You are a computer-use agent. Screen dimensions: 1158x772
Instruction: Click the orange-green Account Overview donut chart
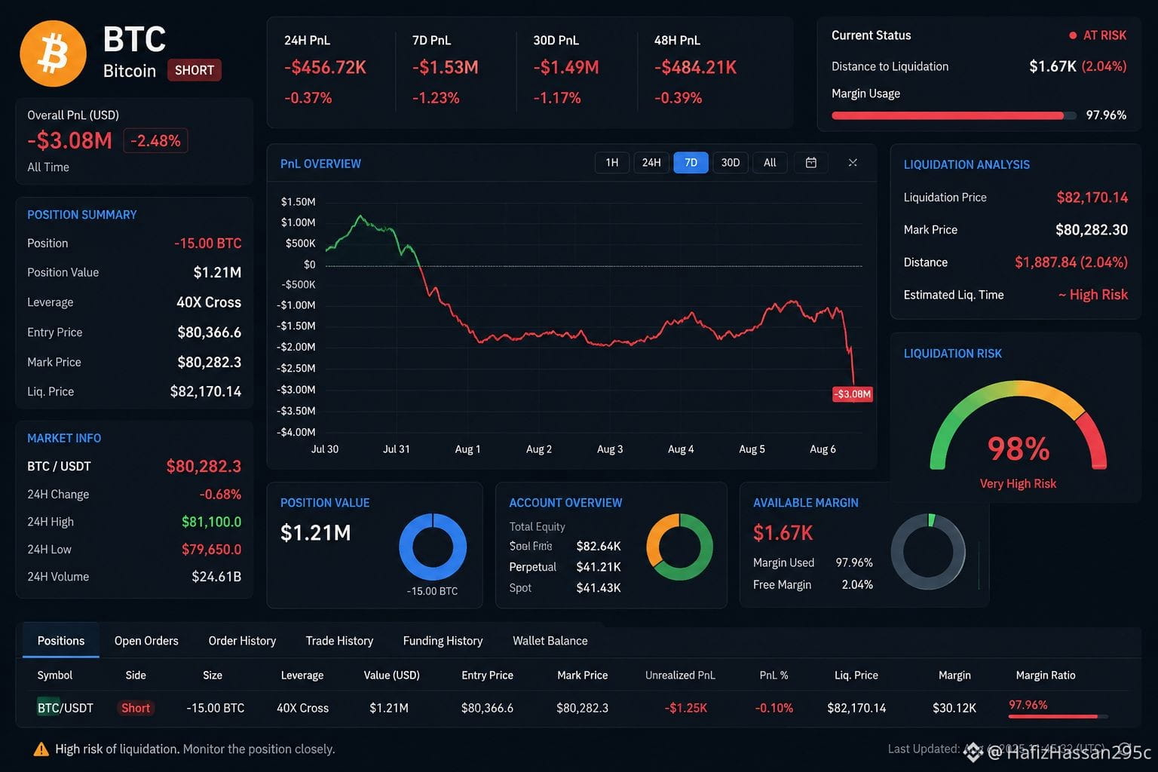click(x=679, y=547)
